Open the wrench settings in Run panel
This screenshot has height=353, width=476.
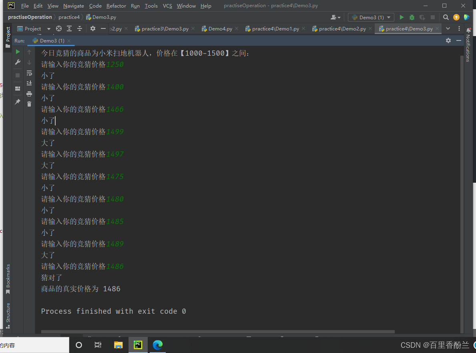coord(18,62)
